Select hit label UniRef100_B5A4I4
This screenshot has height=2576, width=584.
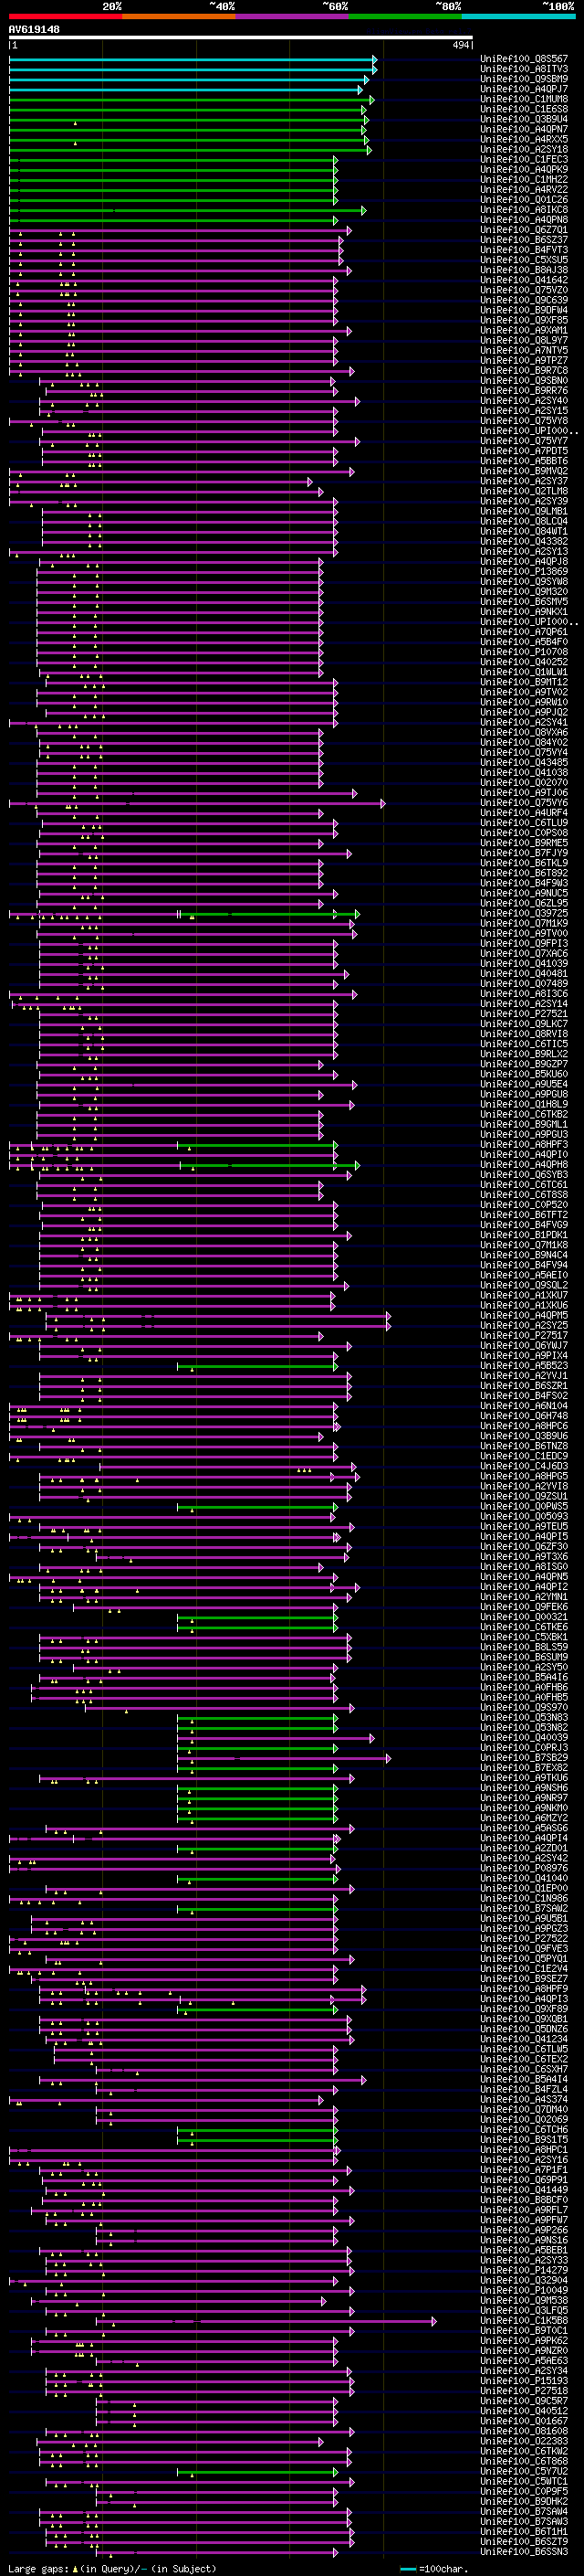tap(524, 2080)
